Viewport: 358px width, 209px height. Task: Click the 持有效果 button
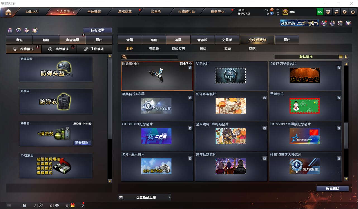[x=97, y=30]
